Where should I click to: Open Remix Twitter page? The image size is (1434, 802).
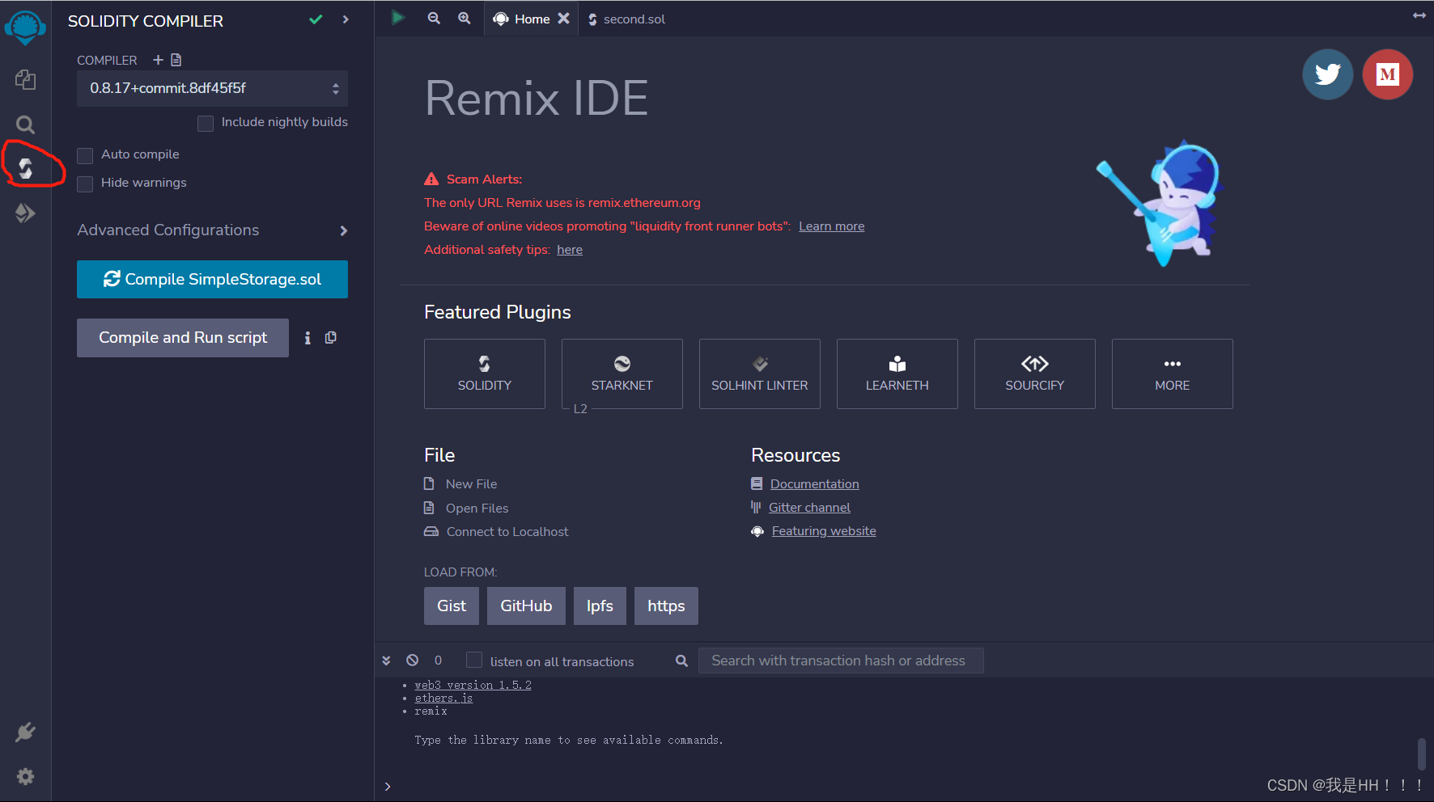pos(1327,74)
